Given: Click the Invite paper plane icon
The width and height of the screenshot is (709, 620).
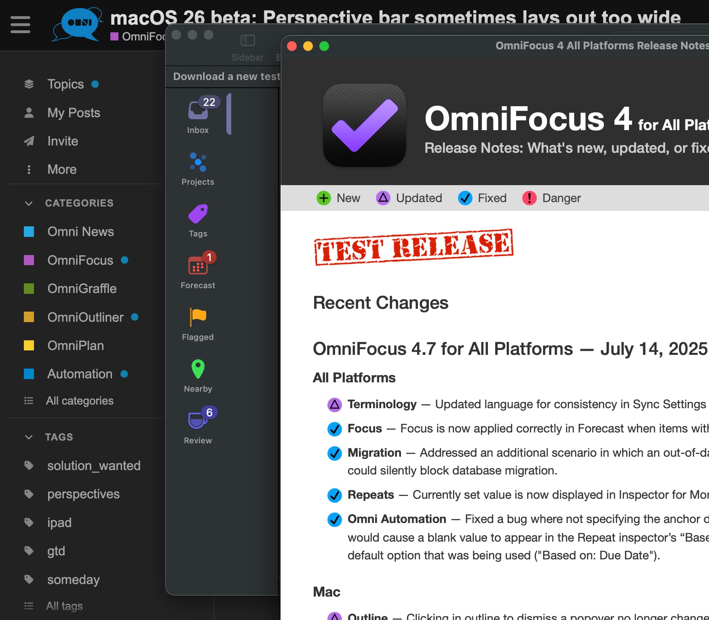Looking at the screenshot, I should click(x=29, y=141).
